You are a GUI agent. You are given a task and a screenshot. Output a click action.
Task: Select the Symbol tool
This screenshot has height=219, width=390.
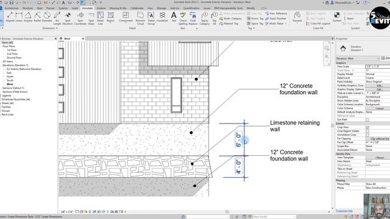coord(337,17)
